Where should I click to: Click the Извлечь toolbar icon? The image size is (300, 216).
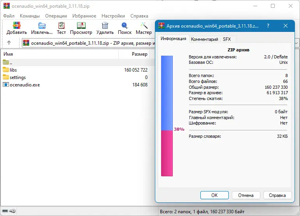click(x=42, y=25)
